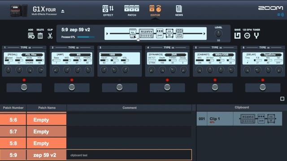Image resolution: width=287 pixels, height=161 pixels.
Task: Click the MS amp model name in slot 2
Action: point(80,55)
